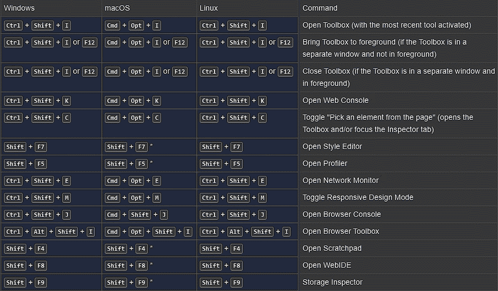Click the macOS column header
The image size is (498, 291).
[x=117, y=8]
